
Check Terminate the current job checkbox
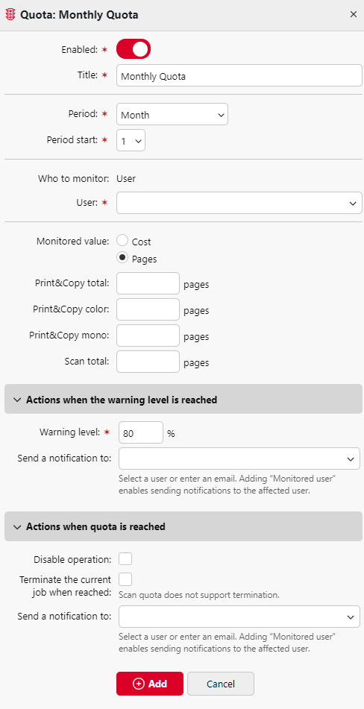pyautogui.click(x=125, y=579)
